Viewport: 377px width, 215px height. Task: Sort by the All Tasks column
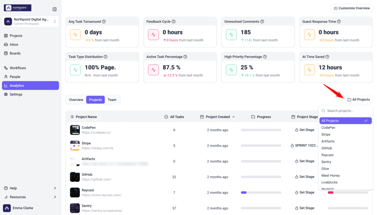tap(174, 117)
